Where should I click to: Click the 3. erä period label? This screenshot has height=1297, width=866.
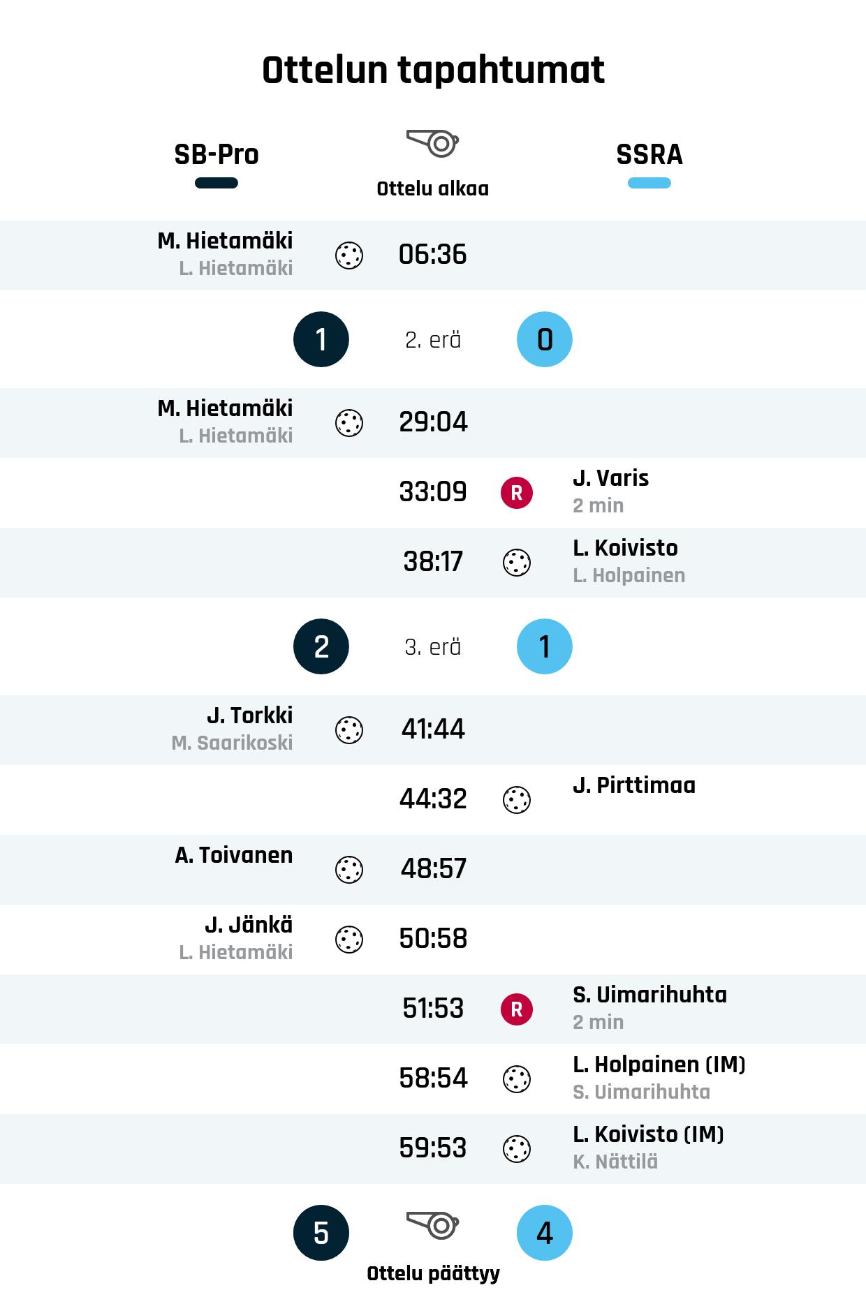(432, 647)
